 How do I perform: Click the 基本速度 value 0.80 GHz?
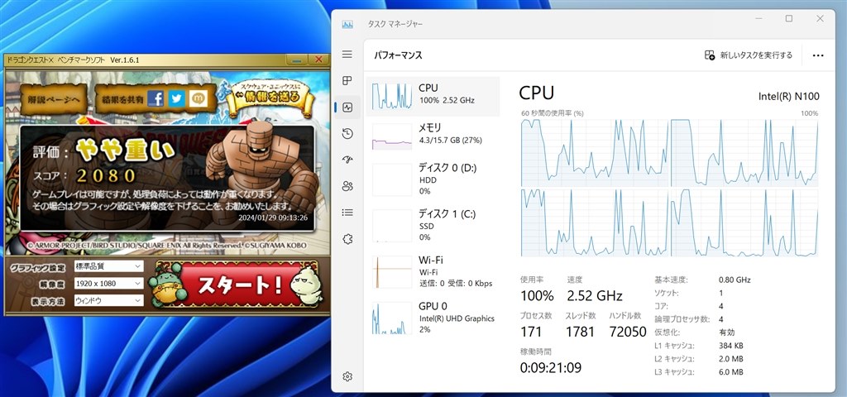click(735, 280)
